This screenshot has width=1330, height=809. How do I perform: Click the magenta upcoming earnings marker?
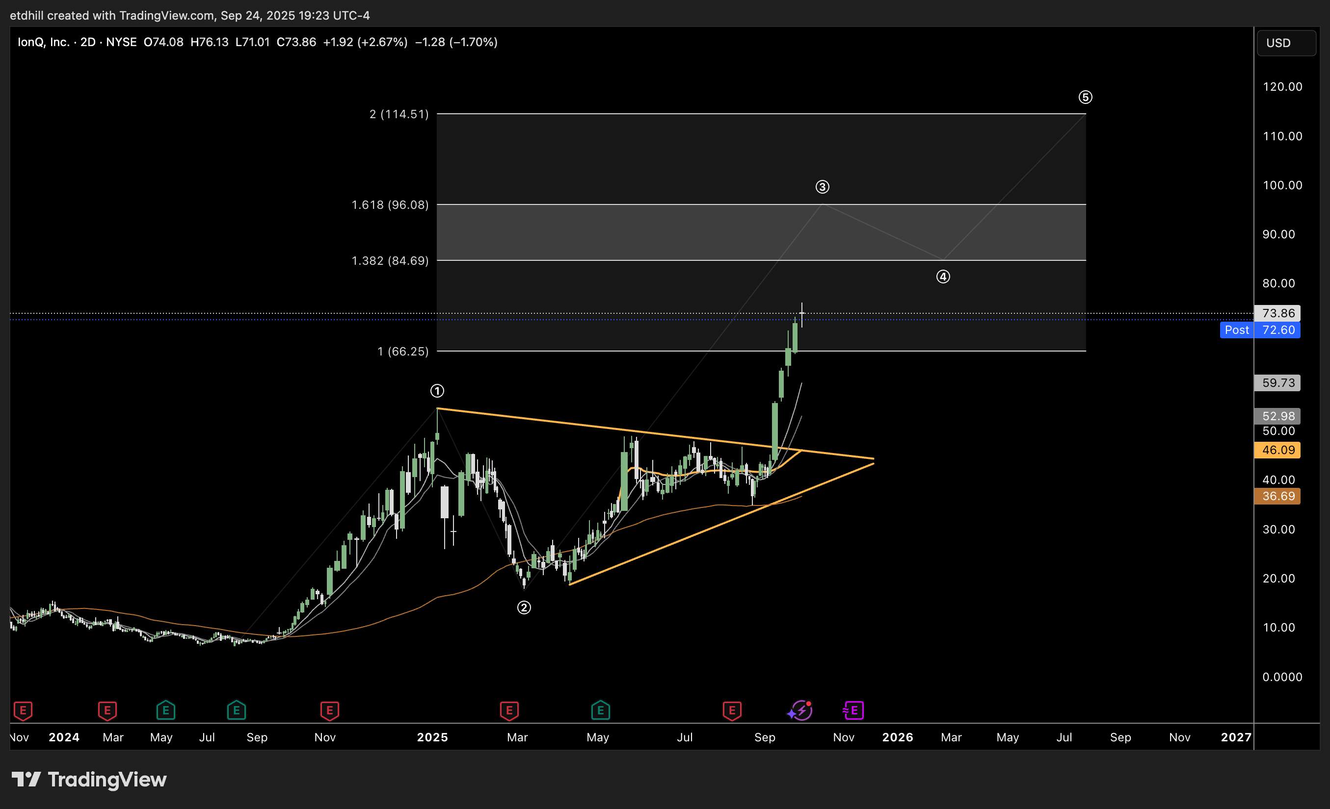click(x=853, y=710)
